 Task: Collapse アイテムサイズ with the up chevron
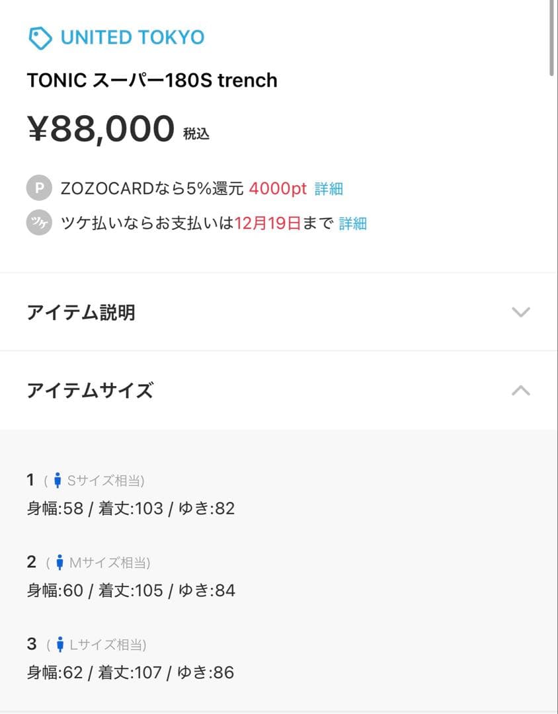tap(521, 390)
